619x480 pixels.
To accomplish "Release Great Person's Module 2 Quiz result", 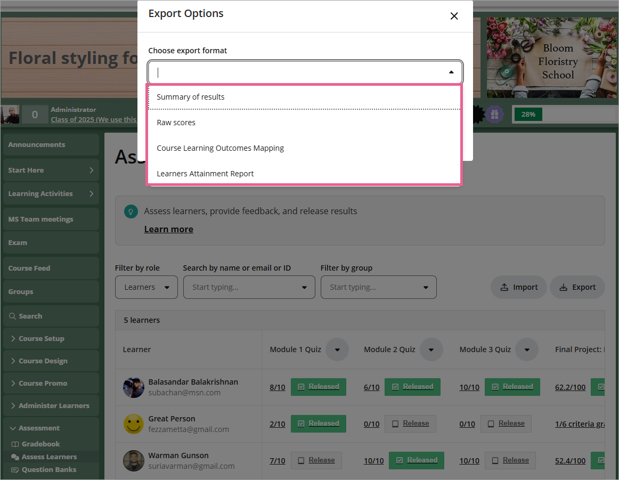I will [410, 424].
